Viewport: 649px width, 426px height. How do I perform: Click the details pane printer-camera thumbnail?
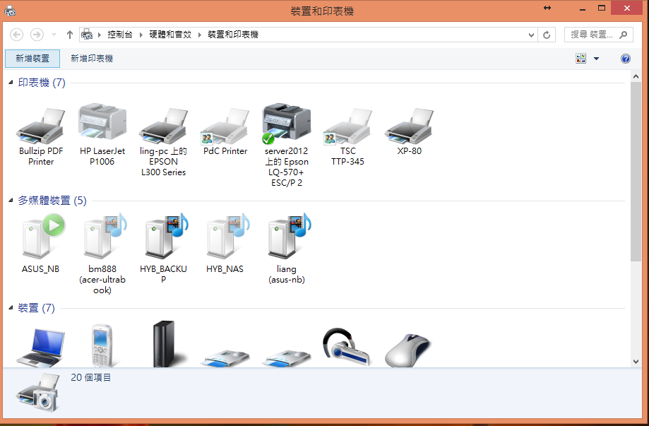point(38,392)
